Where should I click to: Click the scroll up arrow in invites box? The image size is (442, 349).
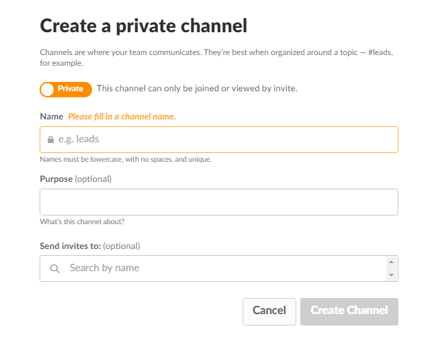click(391, 262)
